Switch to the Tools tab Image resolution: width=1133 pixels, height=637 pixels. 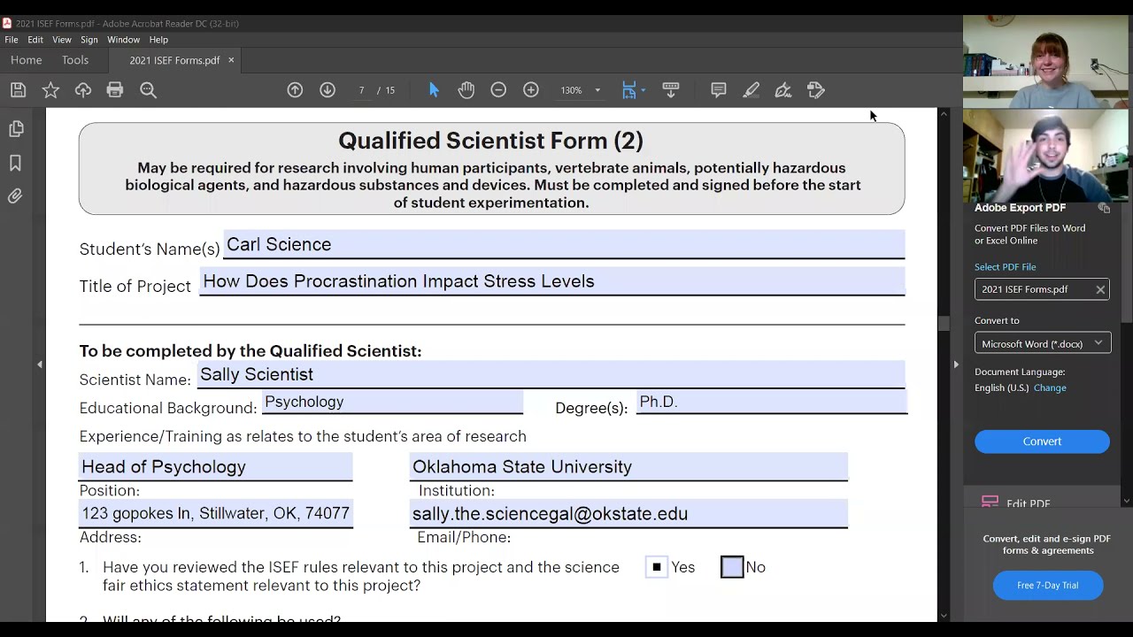pyautogui.click(x=75, y=60)
